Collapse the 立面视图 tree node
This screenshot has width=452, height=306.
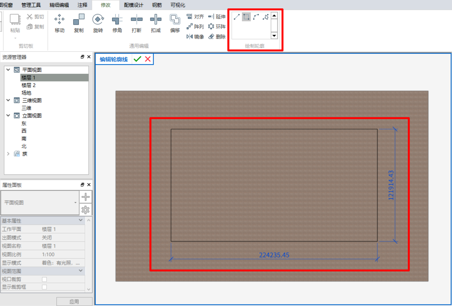click(x=8, y=115)
